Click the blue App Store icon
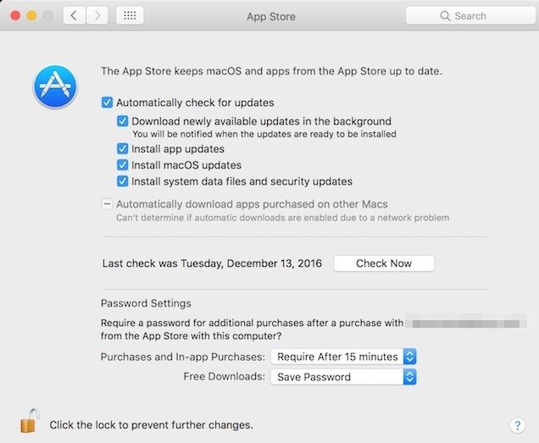 (x=54, y=88)
